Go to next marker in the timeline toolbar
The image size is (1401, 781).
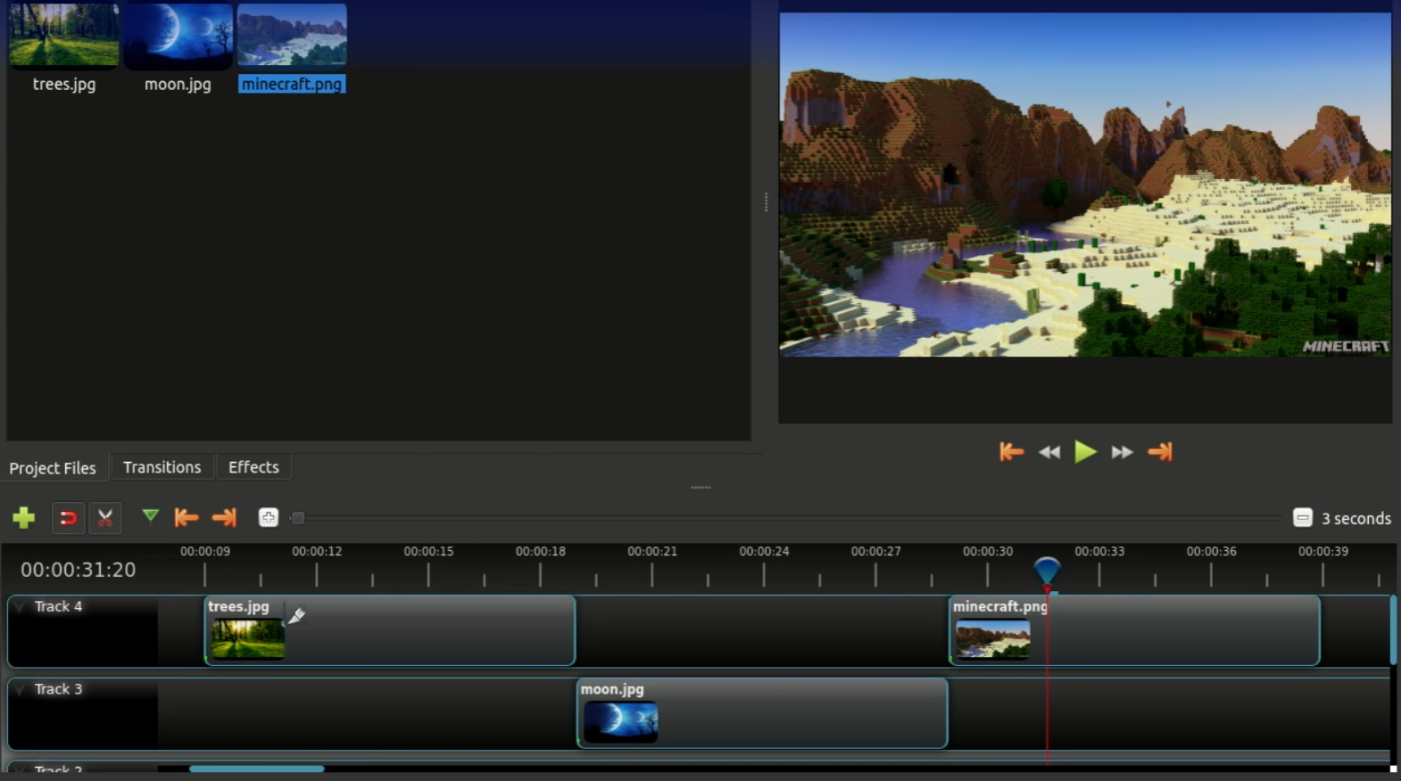[224, 518]
